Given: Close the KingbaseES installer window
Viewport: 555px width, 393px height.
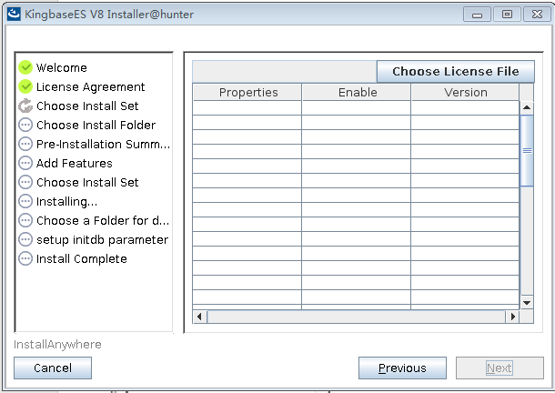Looking at the screenshot, I should (537, 15).
